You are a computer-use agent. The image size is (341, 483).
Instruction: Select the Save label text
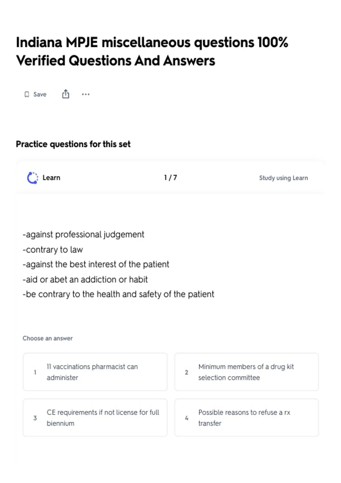(x=40, y=94)
